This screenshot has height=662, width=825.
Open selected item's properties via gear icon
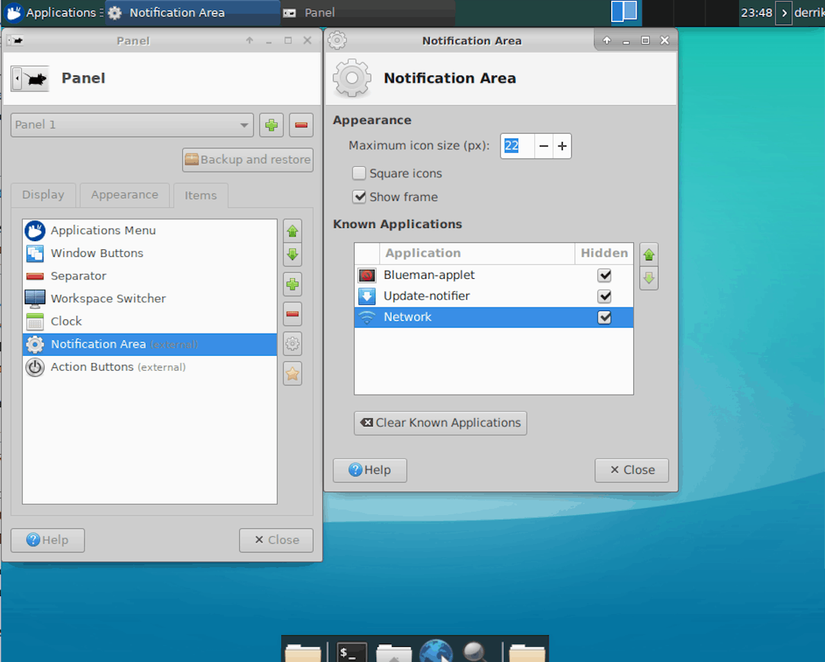[292, 343]
